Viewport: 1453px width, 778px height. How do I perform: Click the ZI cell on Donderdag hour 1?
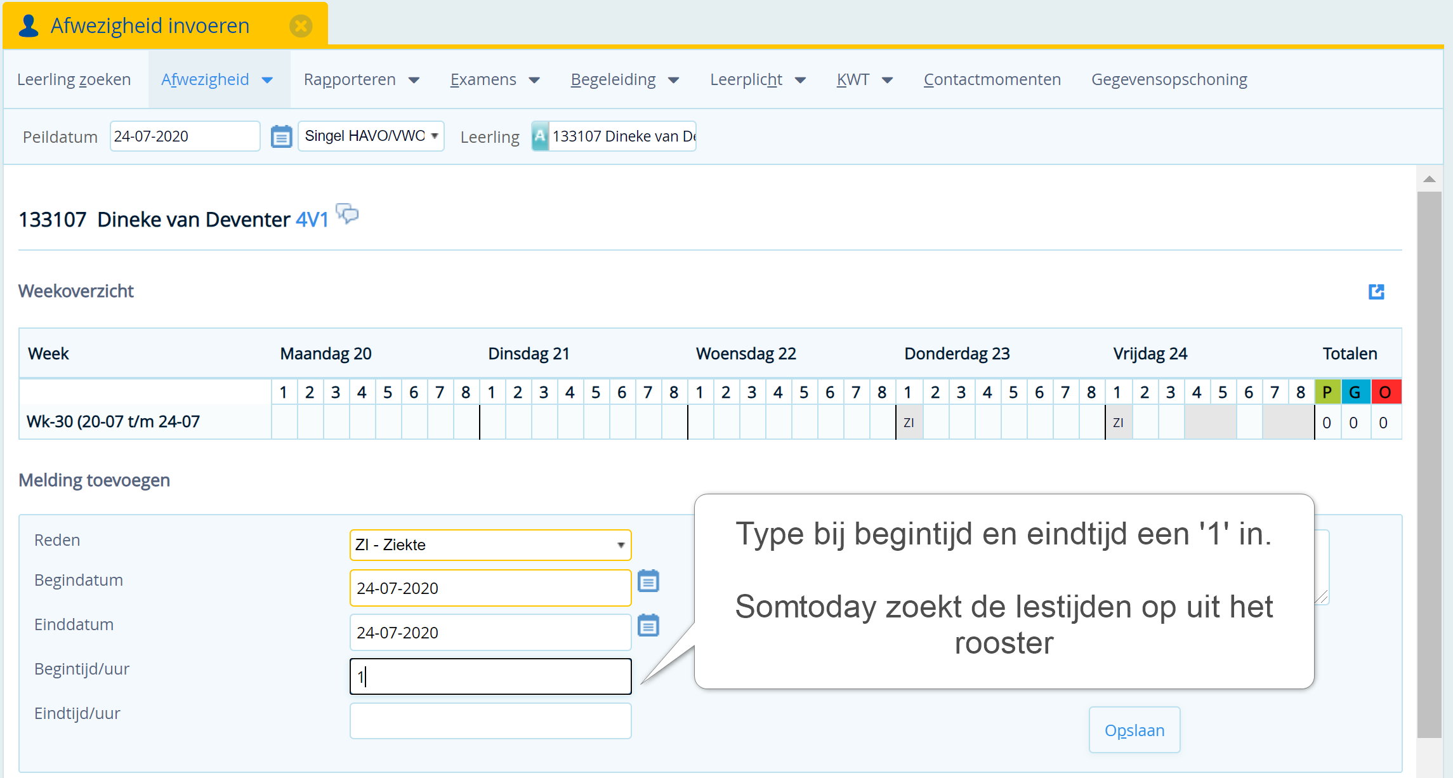[909, 423]
